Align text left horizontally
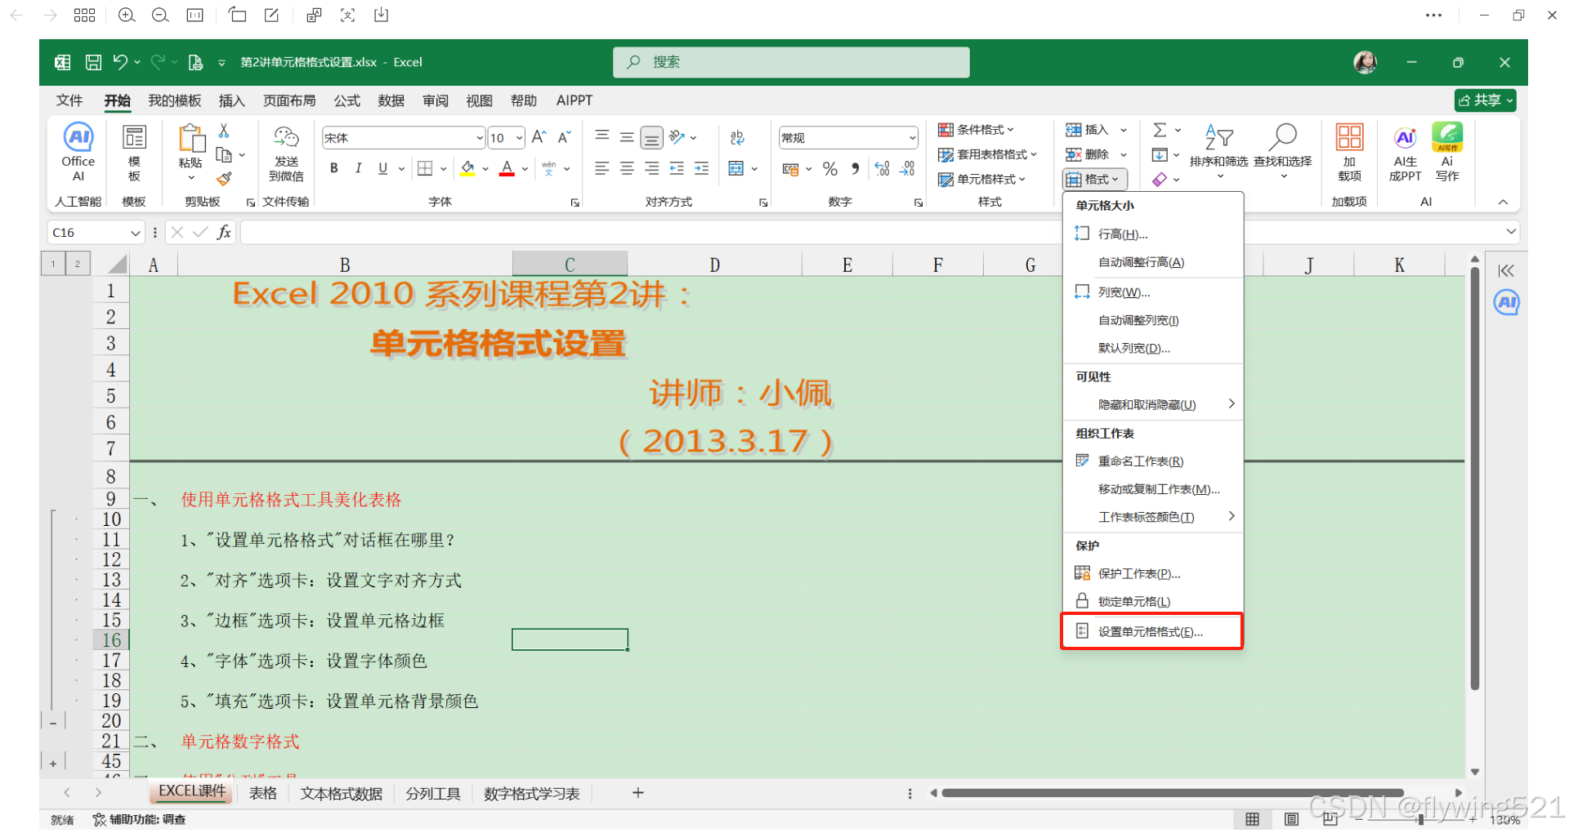 tap(602, 168)
